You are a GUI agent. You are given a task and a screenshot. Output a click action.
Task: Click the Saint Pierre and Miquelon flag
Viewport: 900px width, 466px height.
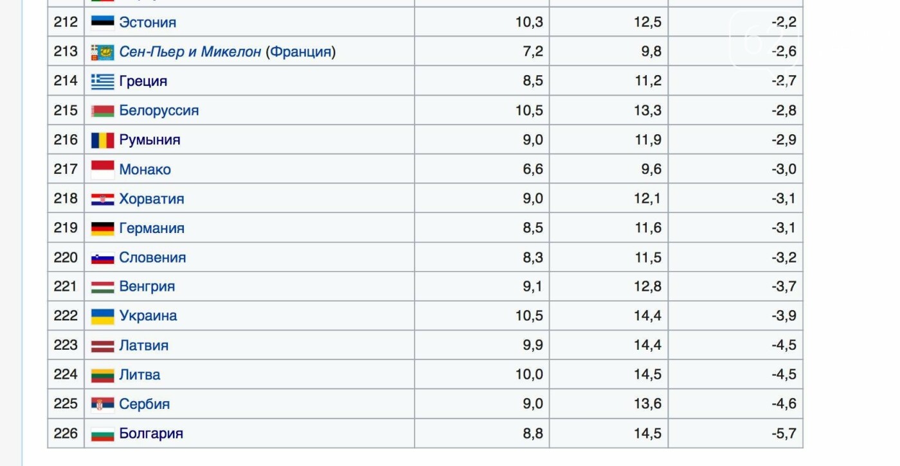coord(102,52)
